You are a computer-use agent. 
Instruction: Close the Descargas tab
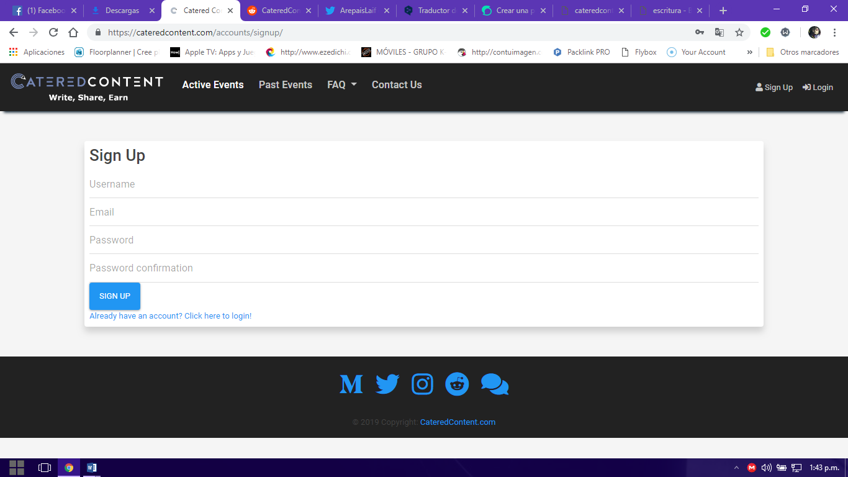point(152,11)
